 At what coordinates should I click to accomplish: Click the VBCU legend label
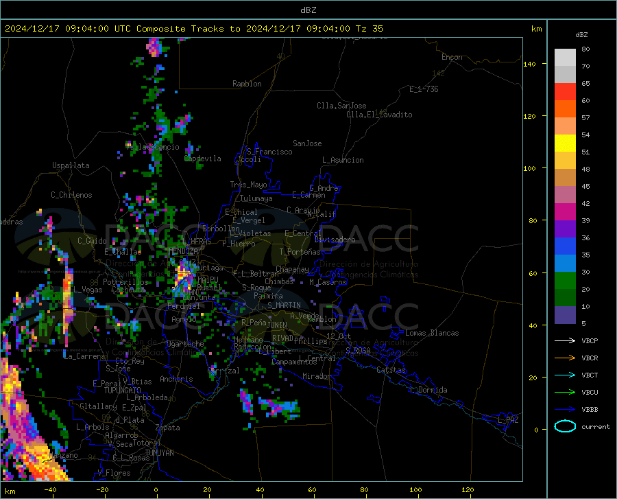pos(590,393)
